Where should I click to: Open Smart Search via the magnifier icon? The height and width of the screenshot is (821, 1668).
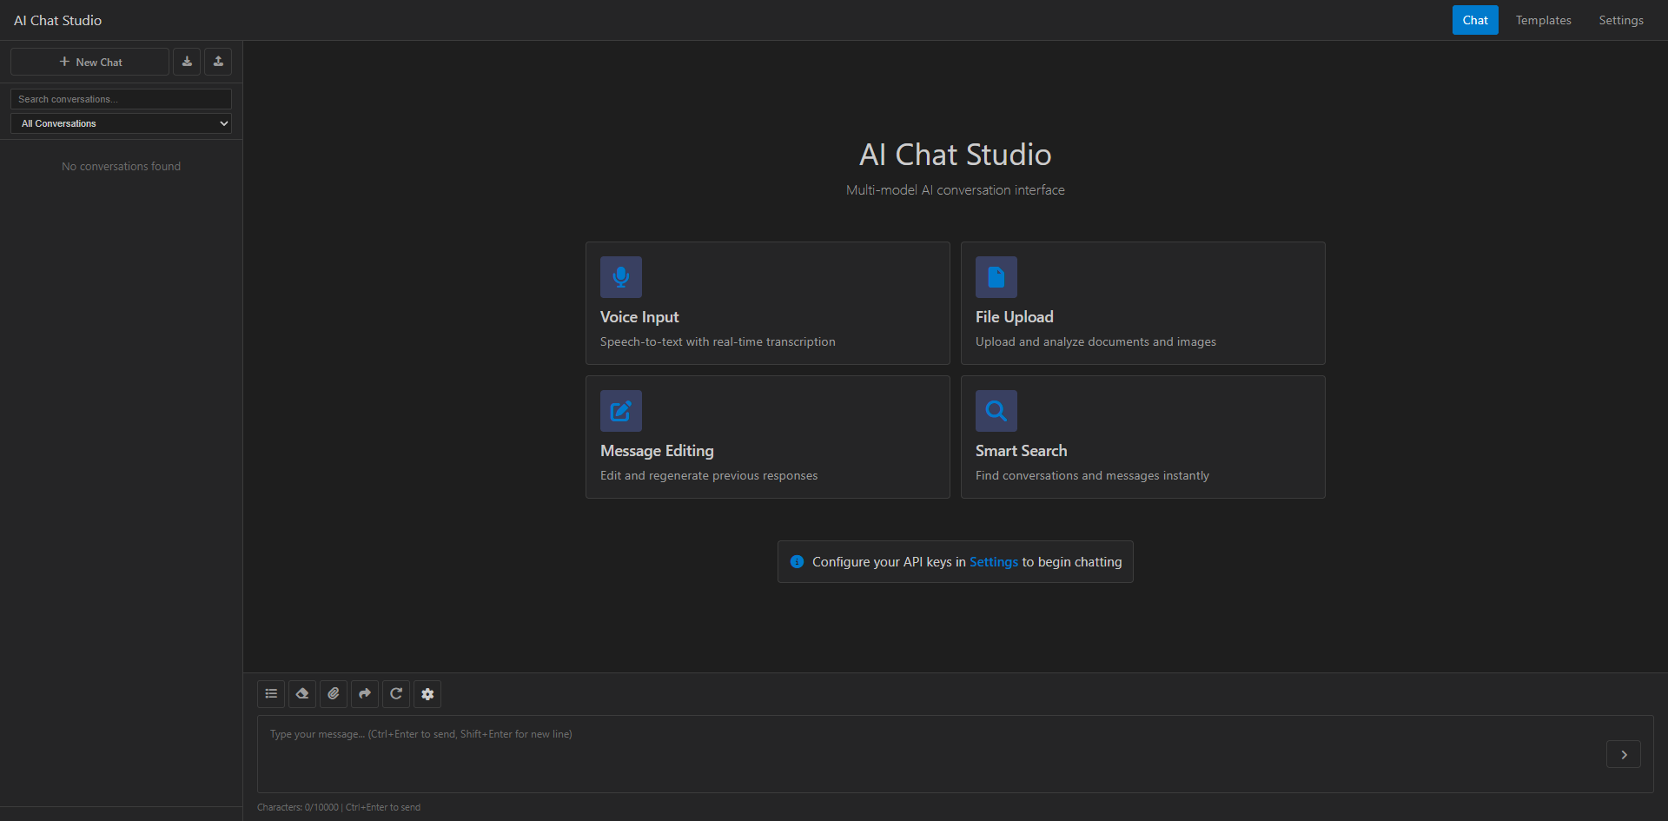click(x=996, y=410)
